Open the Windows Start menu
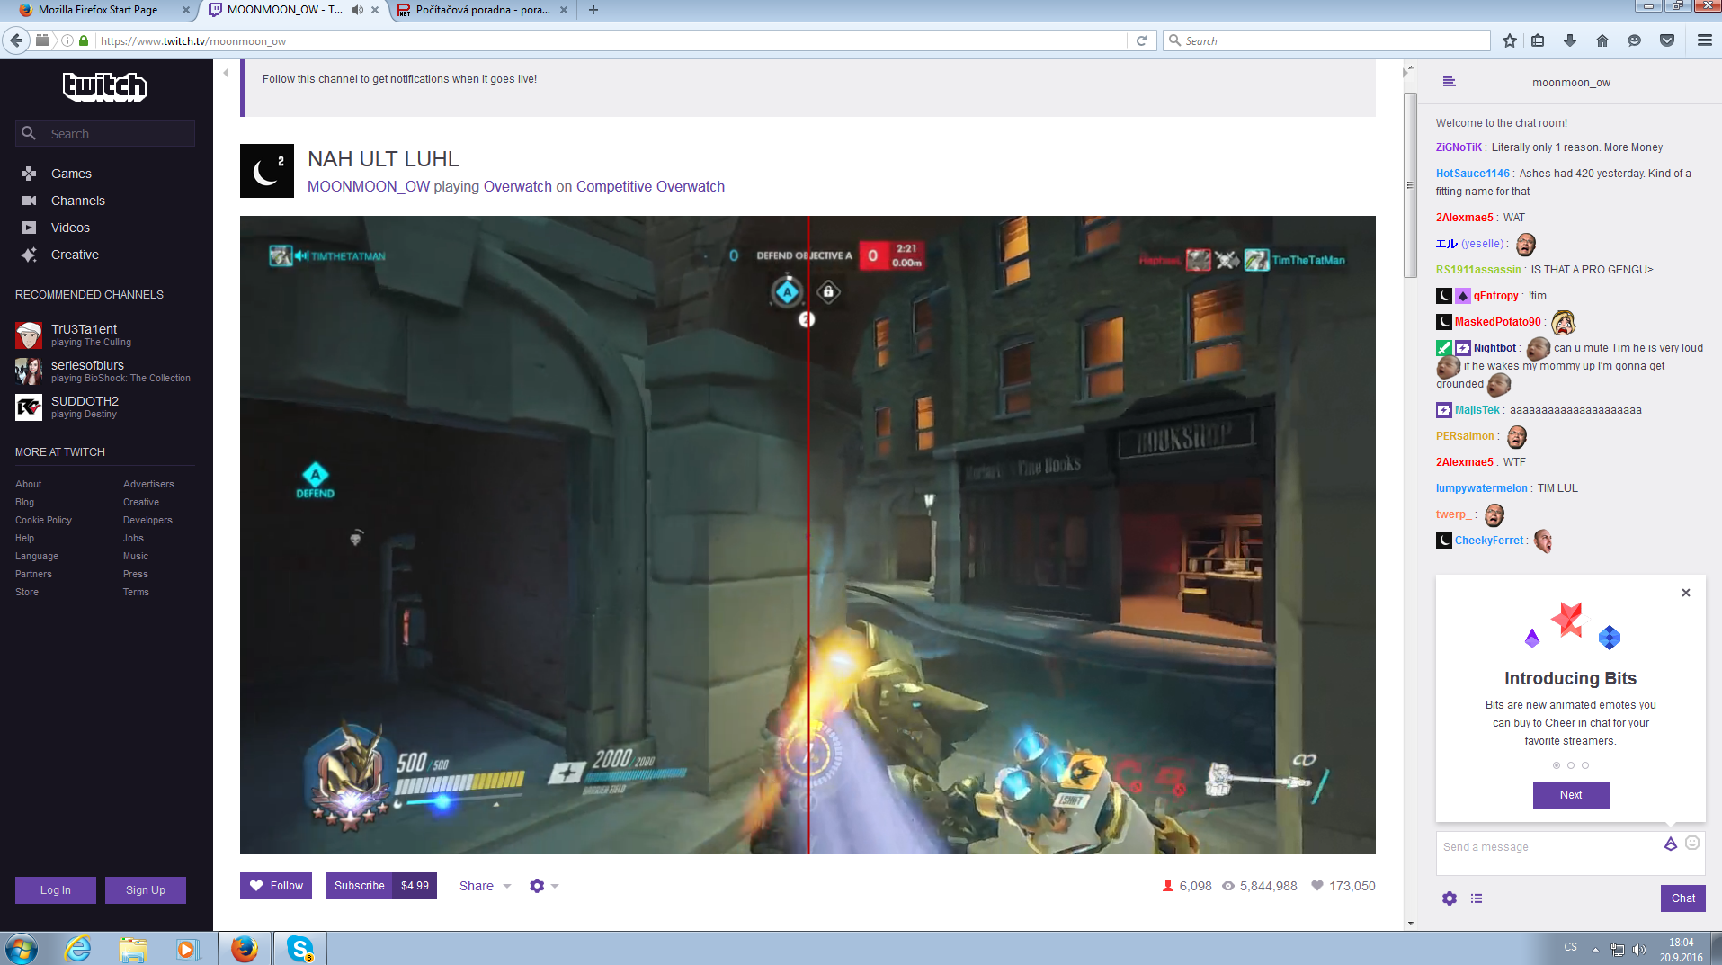This screenshot has width=1722, height=965. pyautogui.click(x=22, y=948)
